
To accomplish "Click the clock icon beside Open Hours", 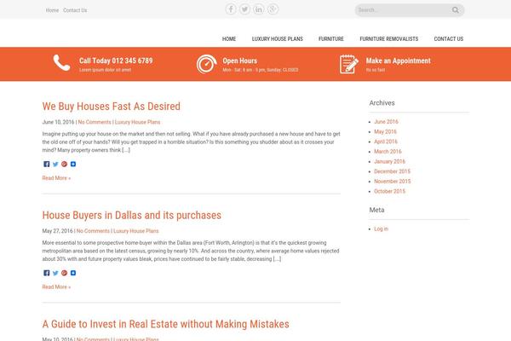I will [206, 64].
